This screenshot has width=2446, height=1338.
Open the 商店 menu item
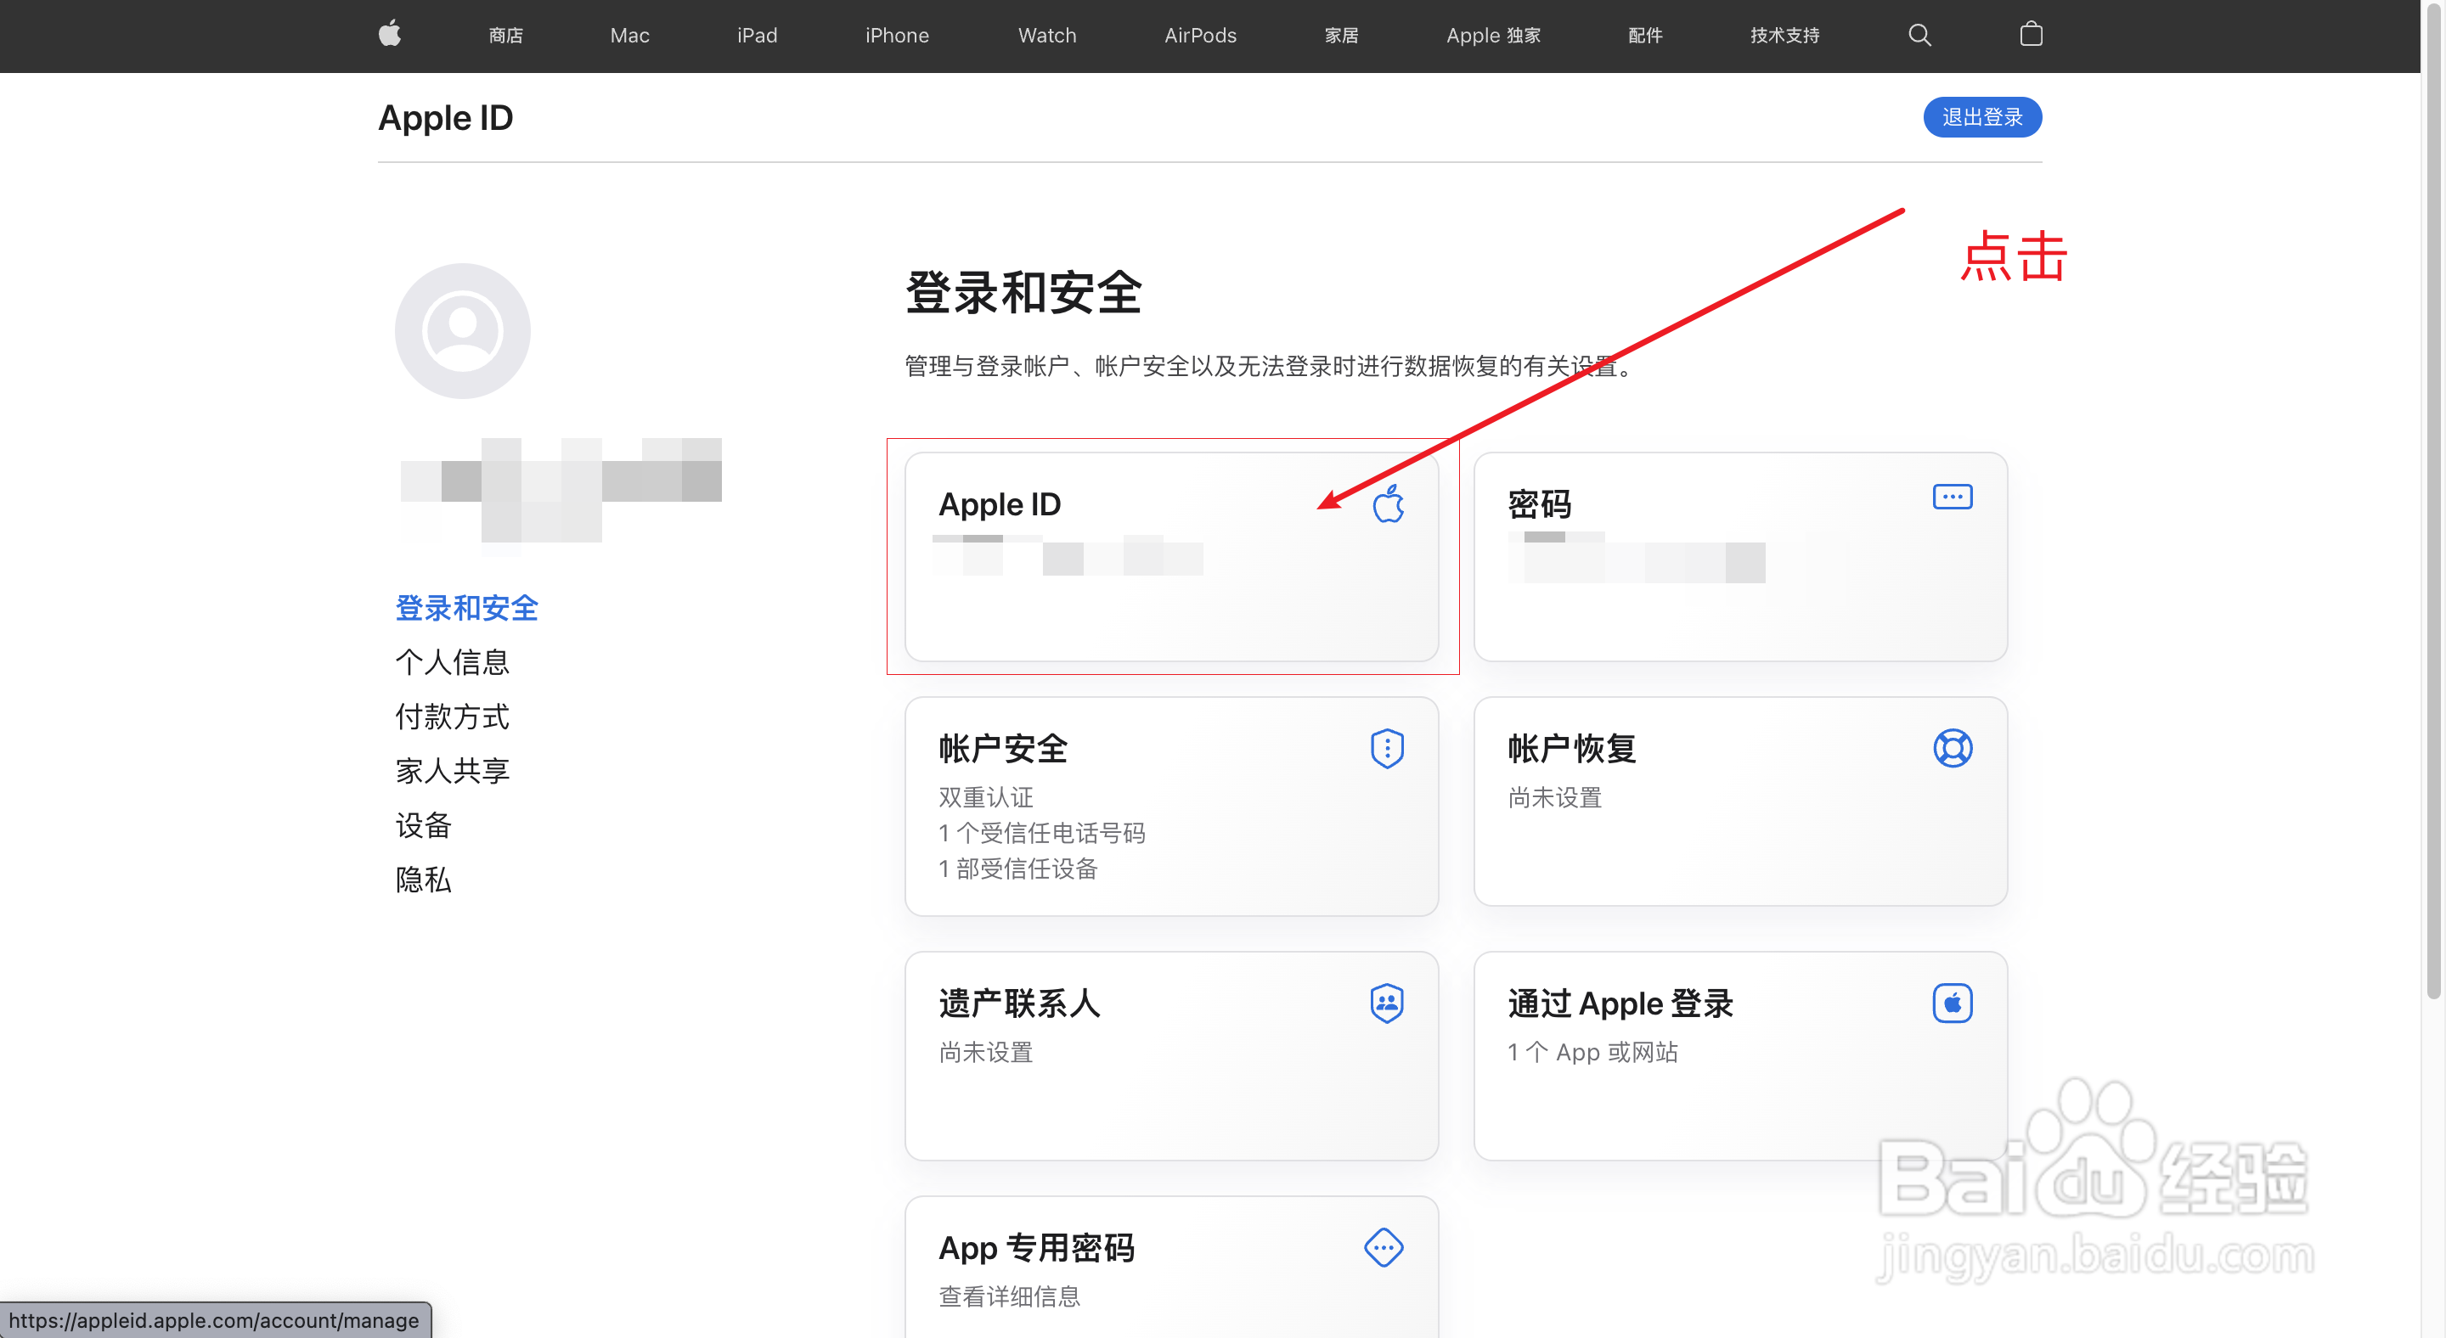505,35
